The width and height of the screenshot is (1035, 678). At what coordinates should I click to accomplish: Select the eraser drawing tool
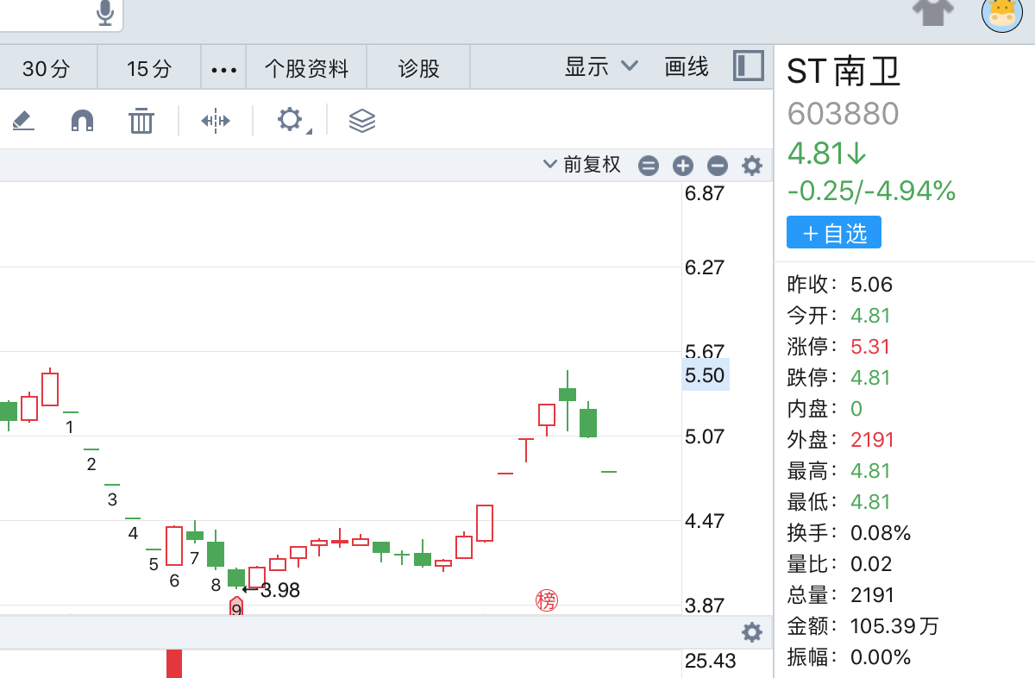[x=23, y=121]
